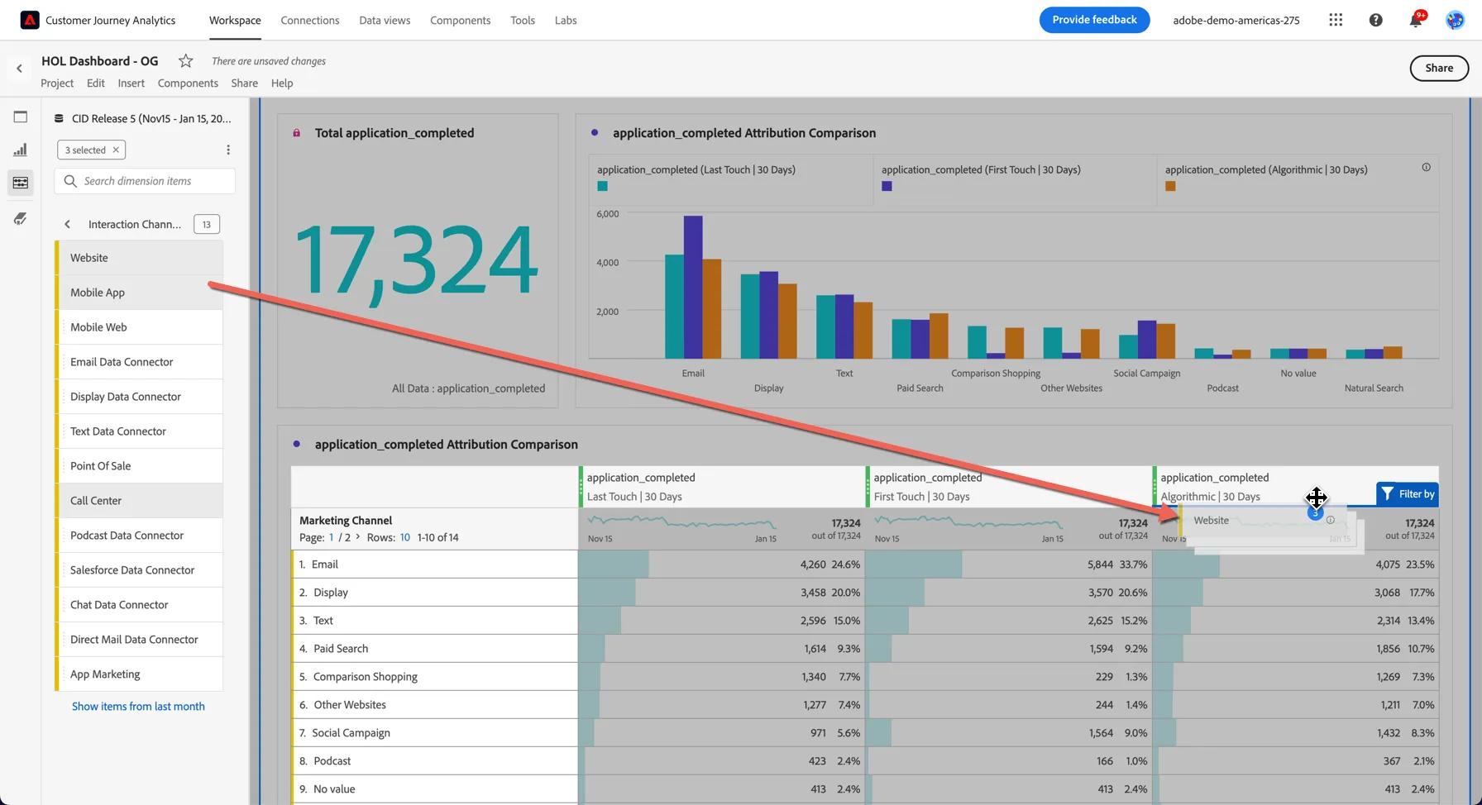Open the Insert menu
The height and width of the screenshot is (805, 1482).
(x=131, y=83)
